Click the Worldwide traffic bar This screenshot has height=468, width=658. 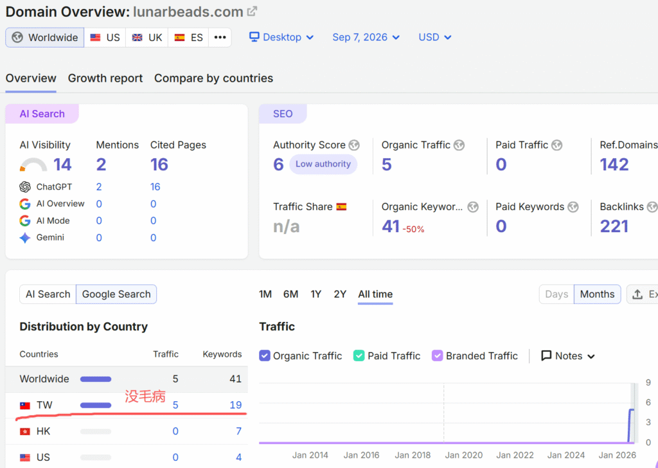96,379
